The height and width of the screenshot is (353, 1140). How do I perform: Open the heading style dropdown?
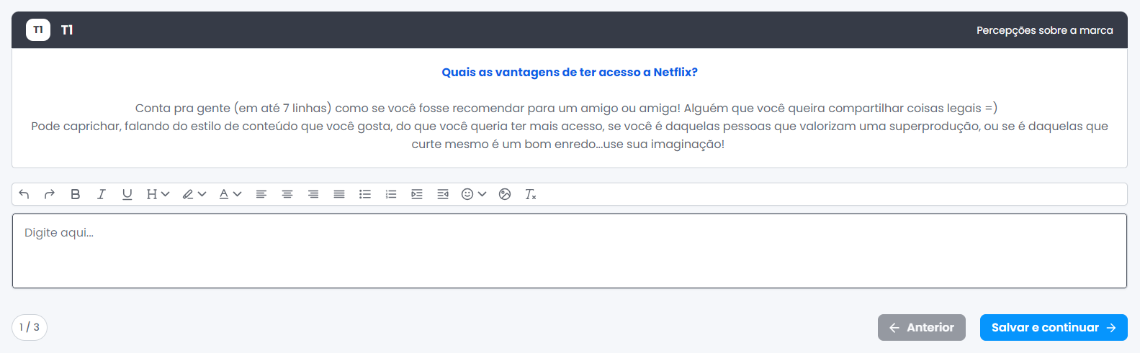coord(158,194)
